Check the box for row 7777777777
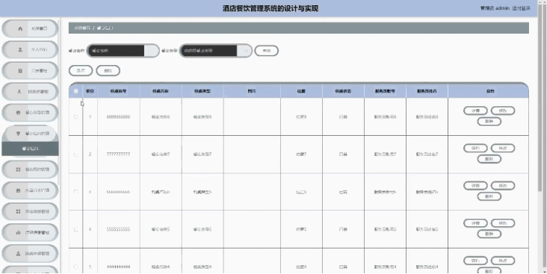The image size is (547, 274). [x=75, y=155]
